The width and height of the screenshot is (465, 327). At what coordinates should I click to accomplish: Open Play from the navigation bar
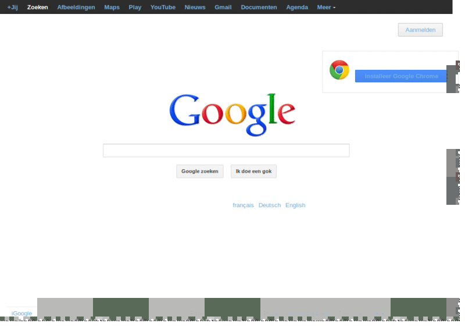click(x=135, y=7)
